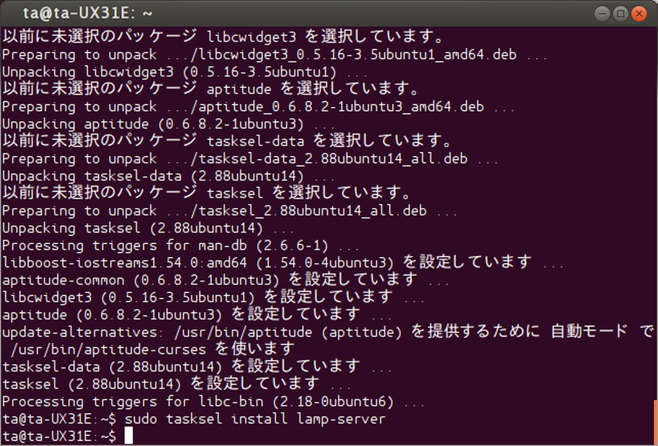This screenshot has height=446, width=658.
Task: Click the orange scrollbar thumb
Action: pos(655,422)
